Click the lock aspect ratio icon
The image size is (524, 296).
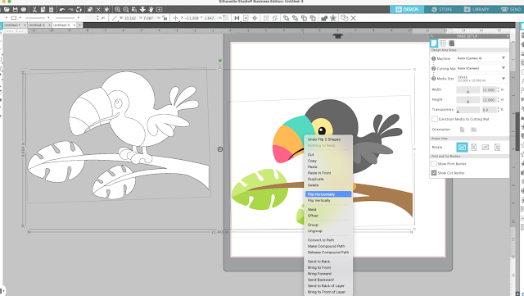(x=165, y=18)
